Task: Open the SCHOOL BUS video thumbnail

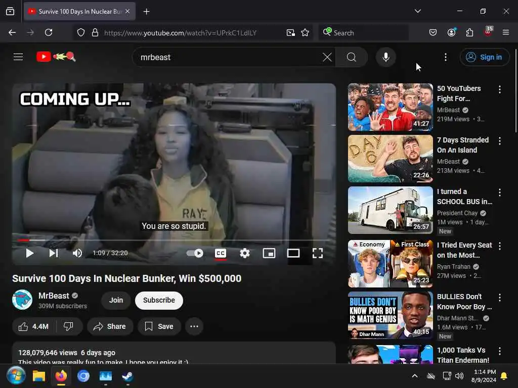Action: click(391, 210)
